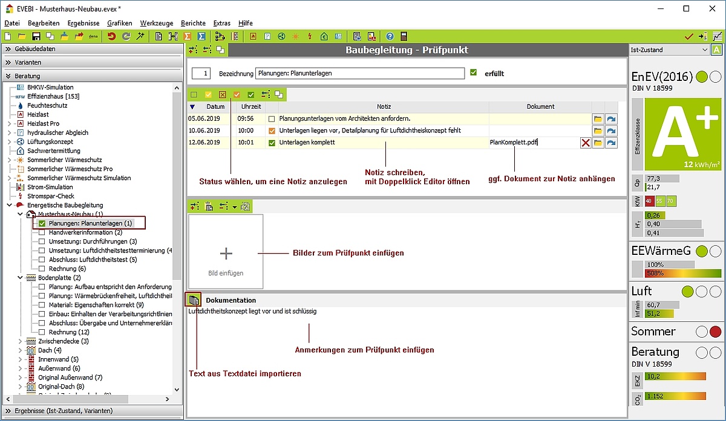Open the red lightning power check icon

(310, 36)
